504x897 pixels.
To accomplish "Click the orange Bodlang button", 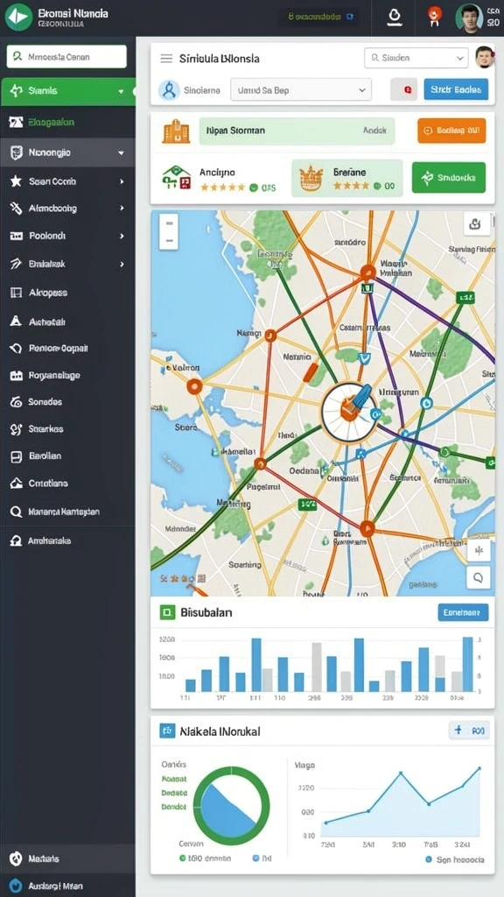I will (451, 131).
